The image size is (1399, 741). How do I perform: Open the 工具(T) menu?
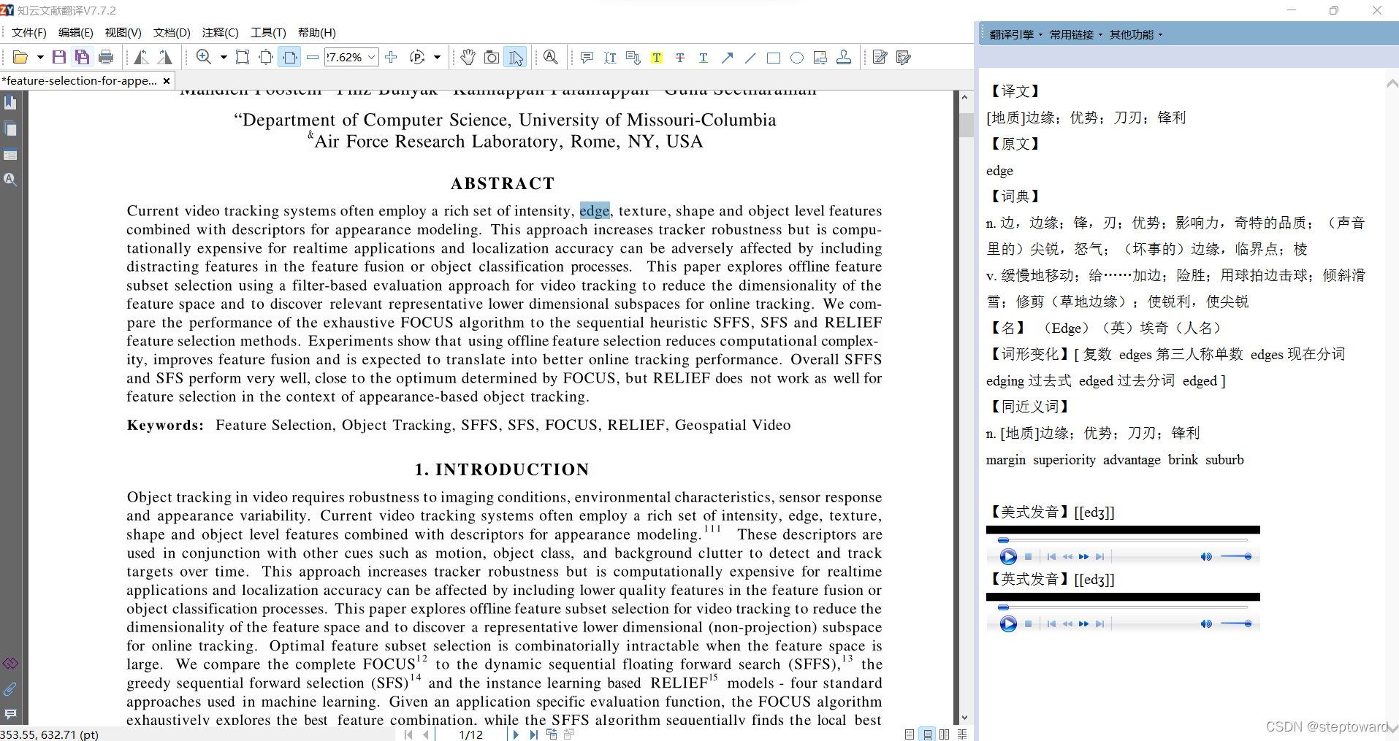click(x=268, y=33)
